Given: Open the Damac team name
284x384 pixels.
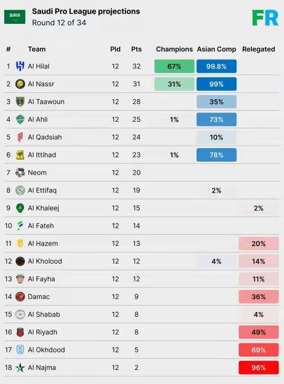Looking at the screenshot, I should 39,297.
